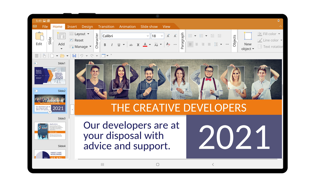Toggle bold formatting
The image size is (314, 188).
(x=105, y=45)
